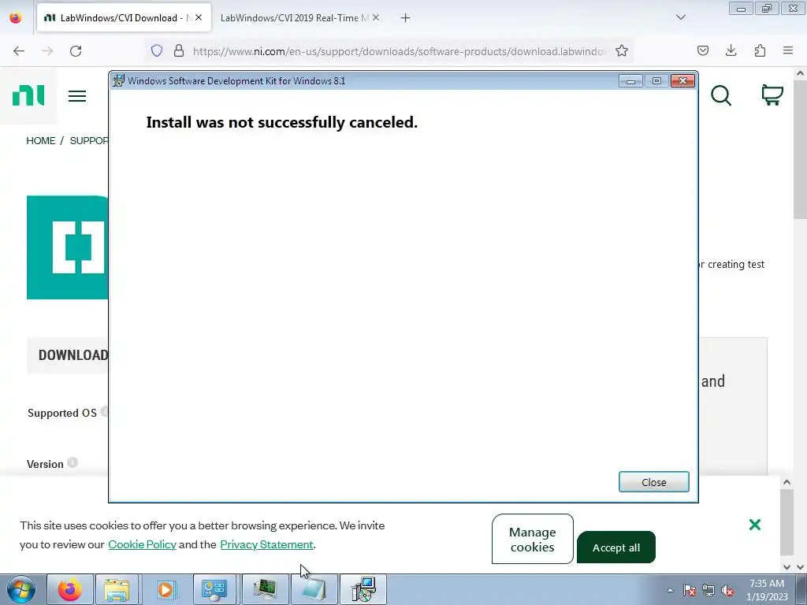Select the DOWNLOADS section tab
Viewport: 807px width, 605px height.
click(x=73, y=355)
